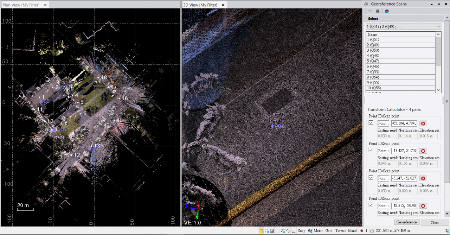Click panel vertical scrollbar down arrow

click(x=447, y=214)
